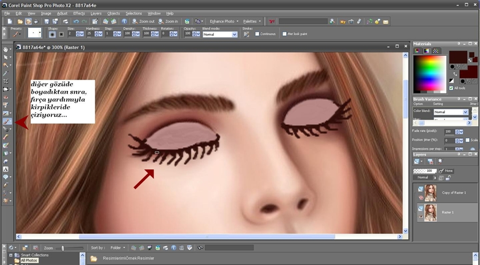Open the Enhance Photo button menu

224,22
